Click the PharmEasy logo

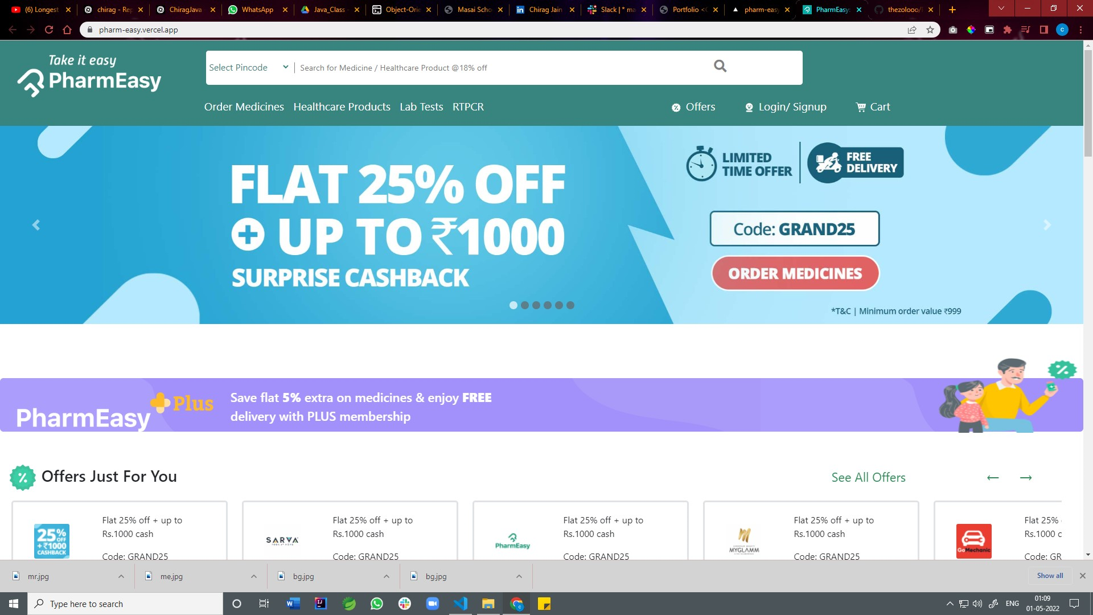89,76
